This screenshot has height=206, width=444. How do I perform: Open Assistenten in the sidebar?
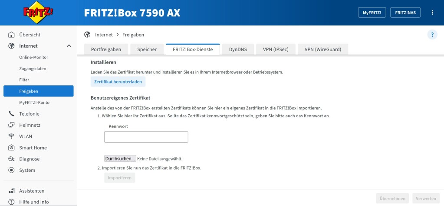point(32,191)
